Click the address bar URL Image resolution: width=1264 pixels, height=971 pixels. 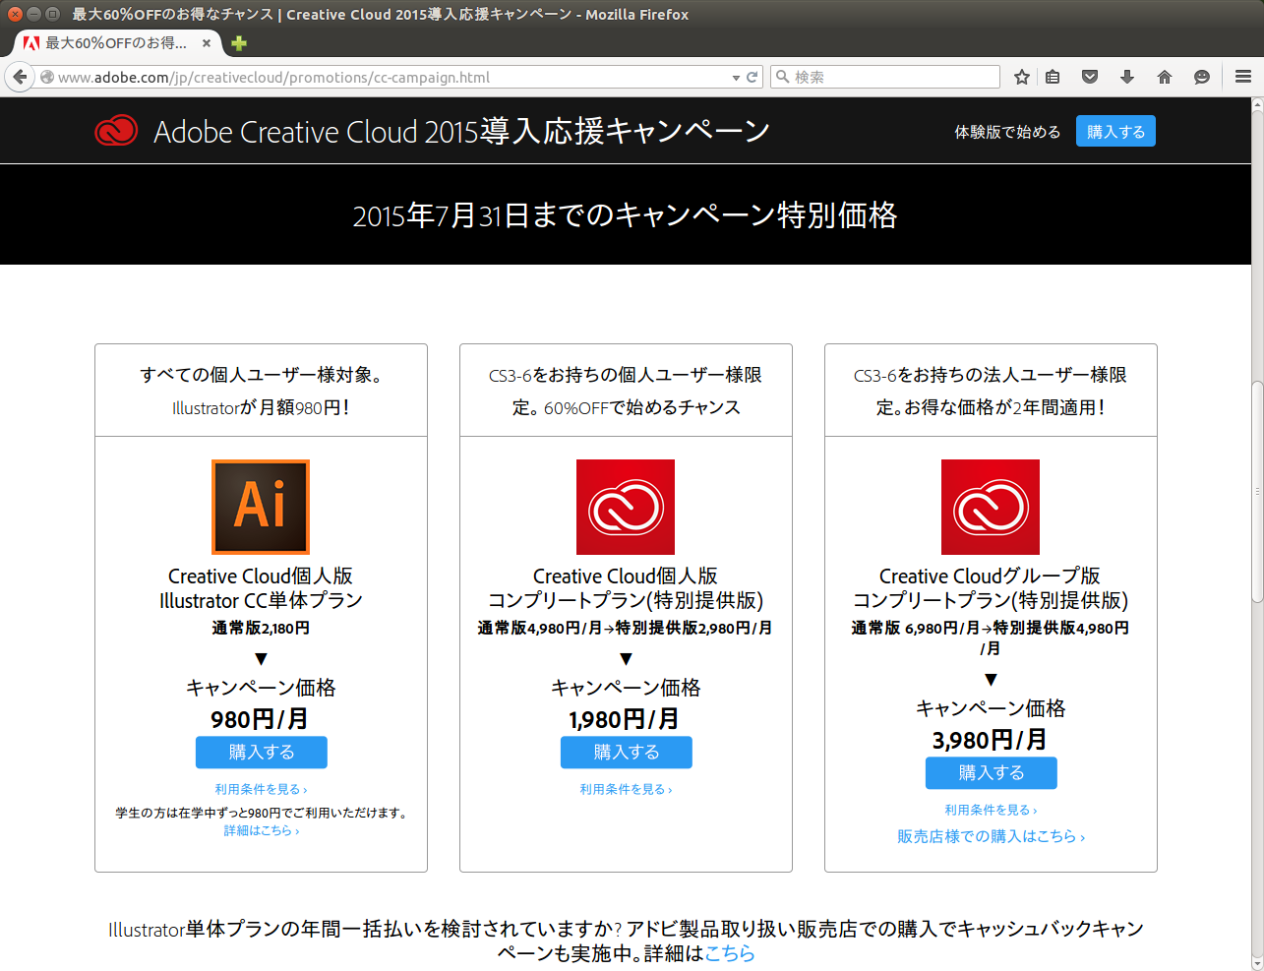pyautogui.click(x=273, y=78)
